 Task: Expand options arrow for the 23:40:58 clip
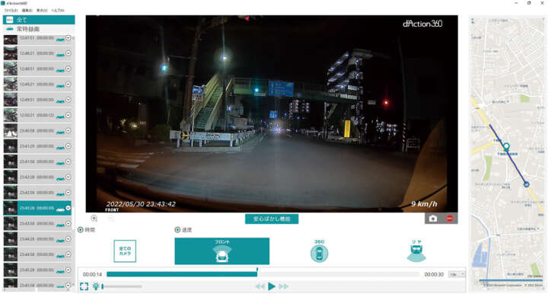[68, 131]
